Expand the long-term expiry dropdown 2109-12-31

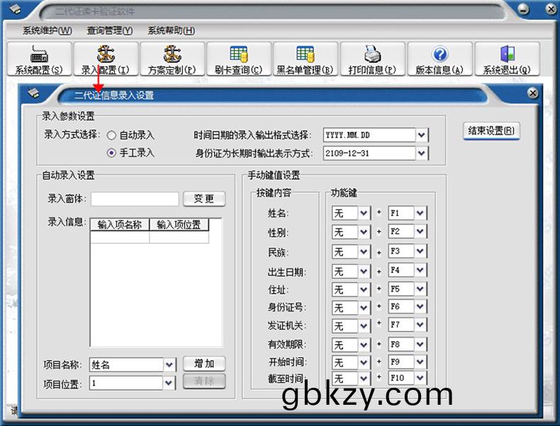pos(422,154)
